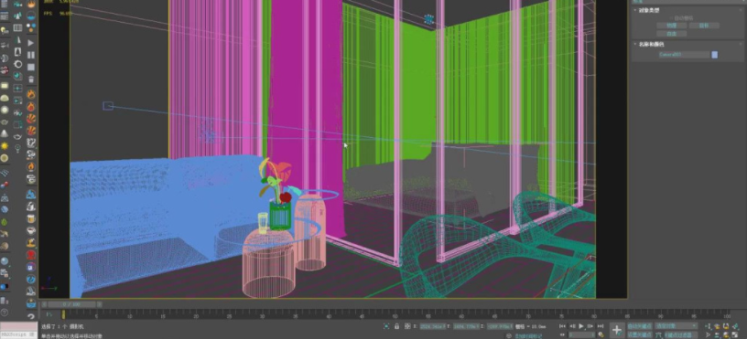The image size is (747, 339).
Task: Click the trash can icon in left toolbar
Action: [31, 79]
